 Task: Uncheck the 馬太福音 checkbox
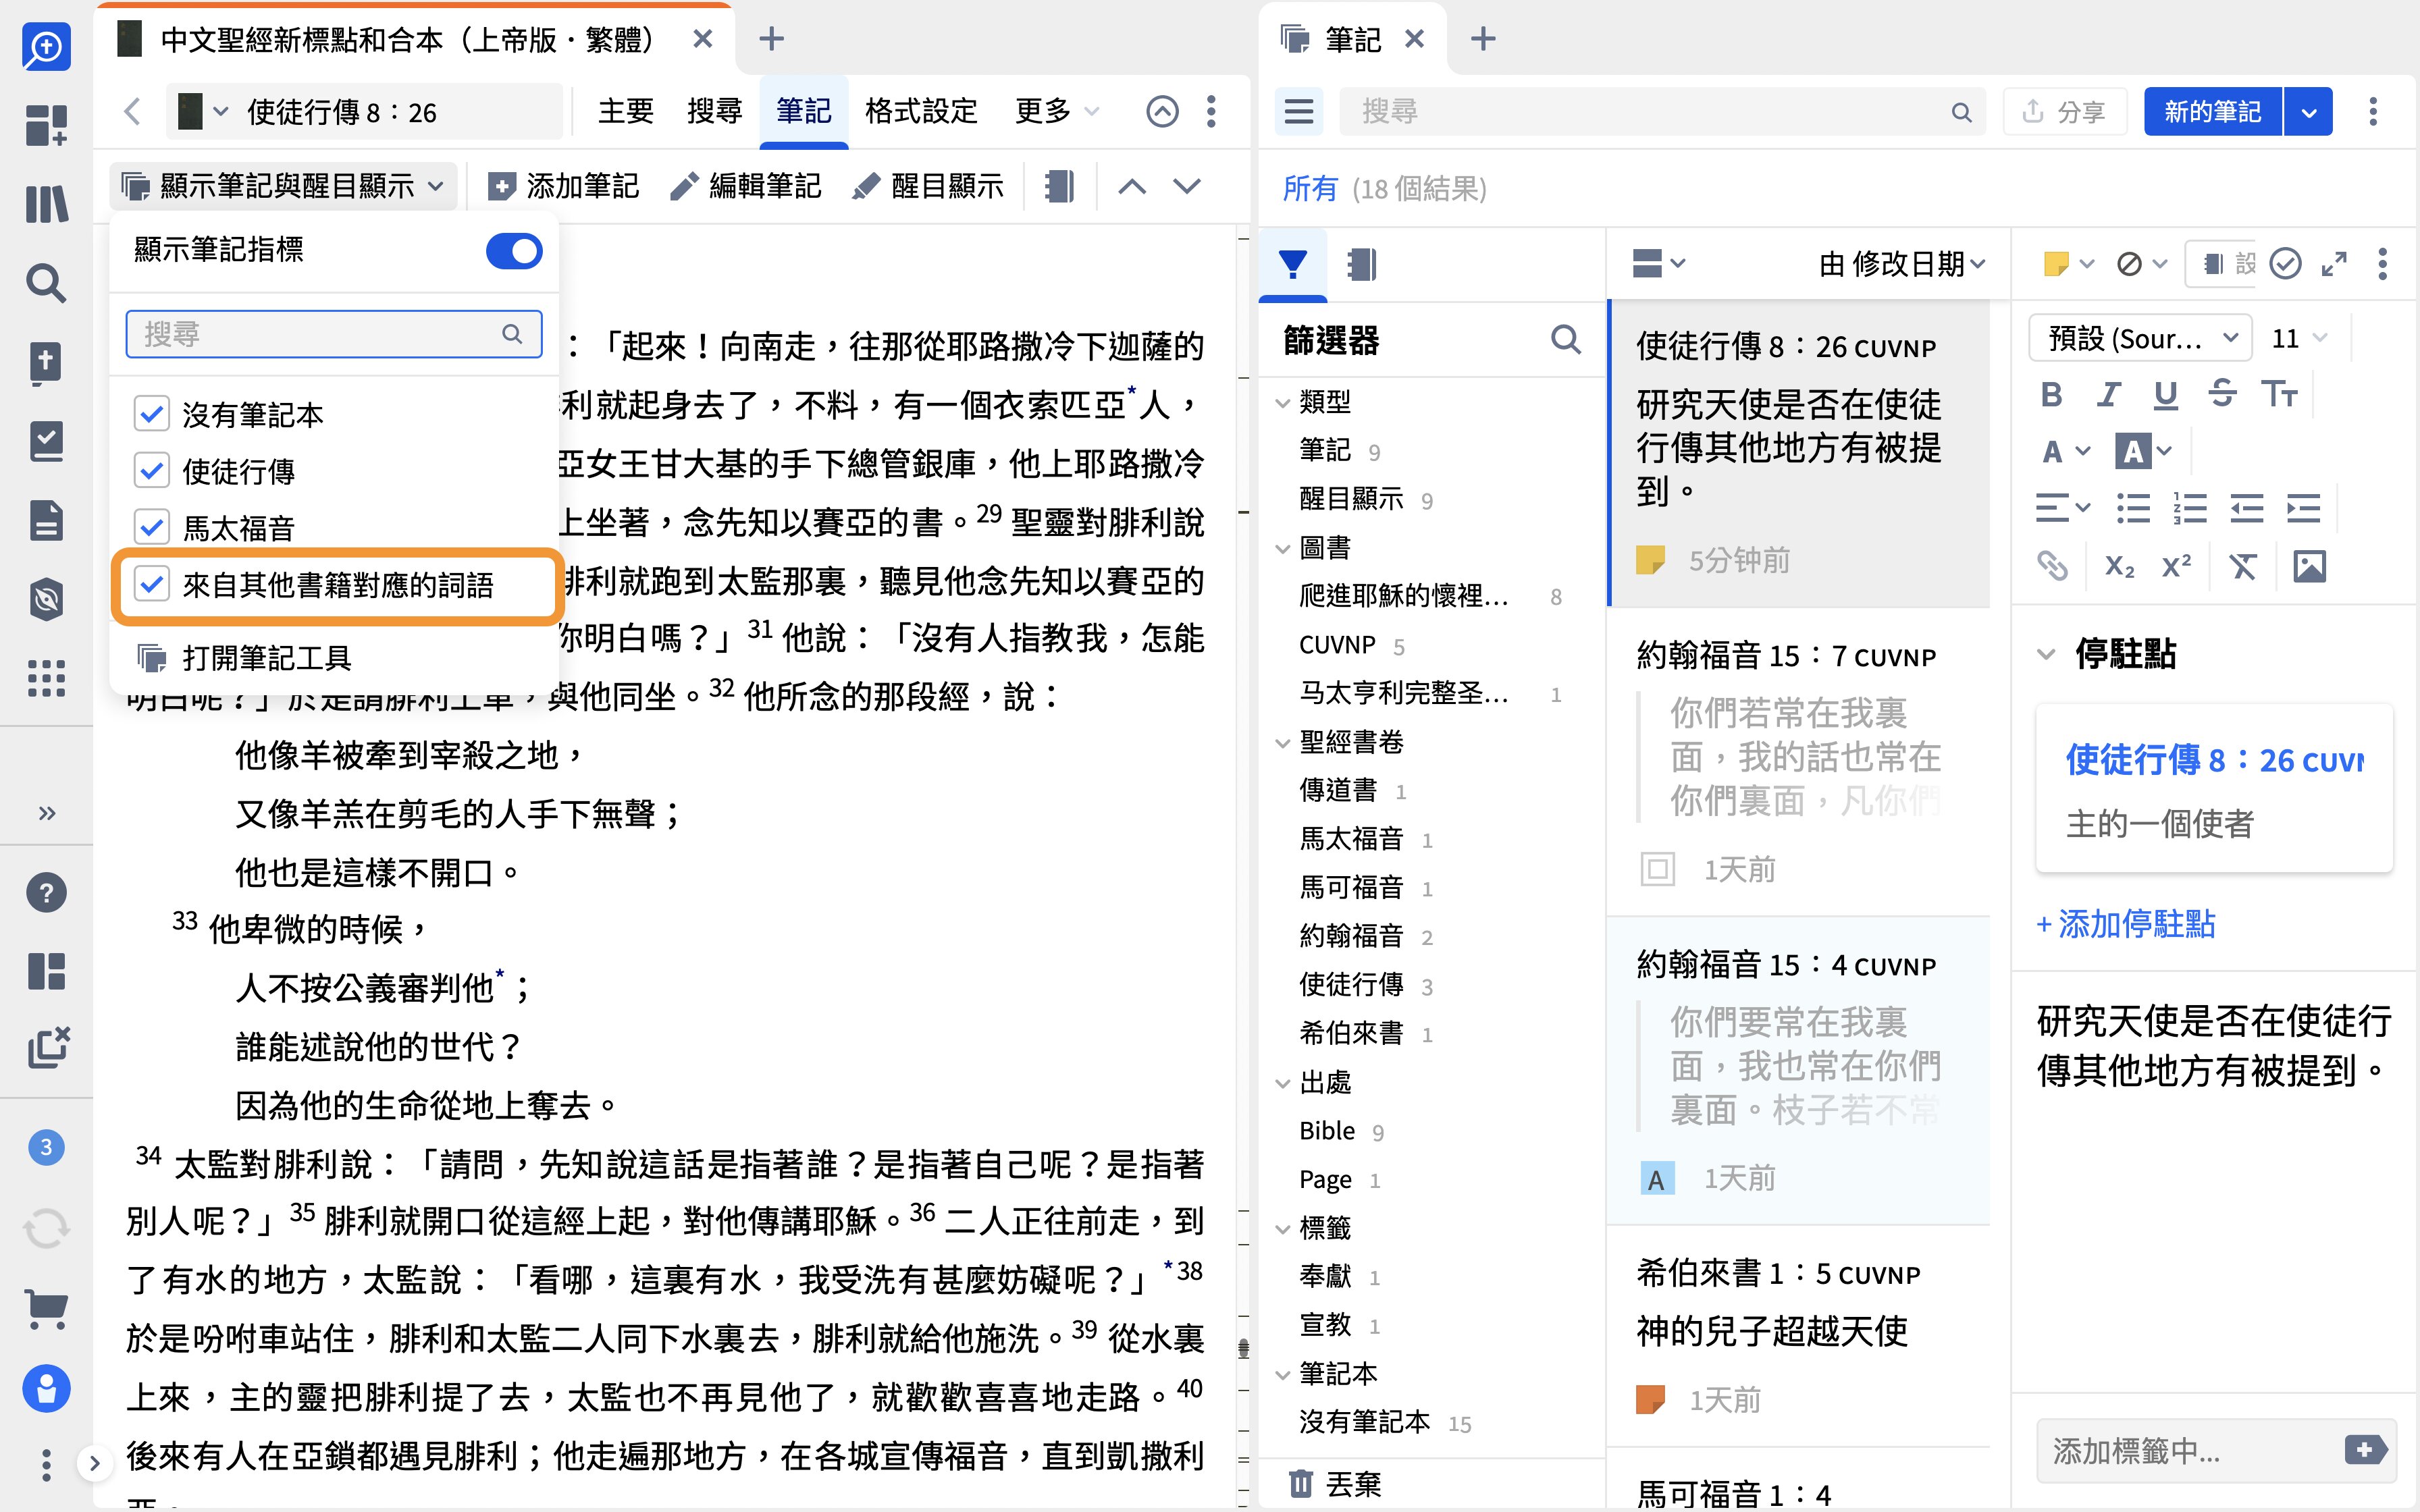point(151,526)
